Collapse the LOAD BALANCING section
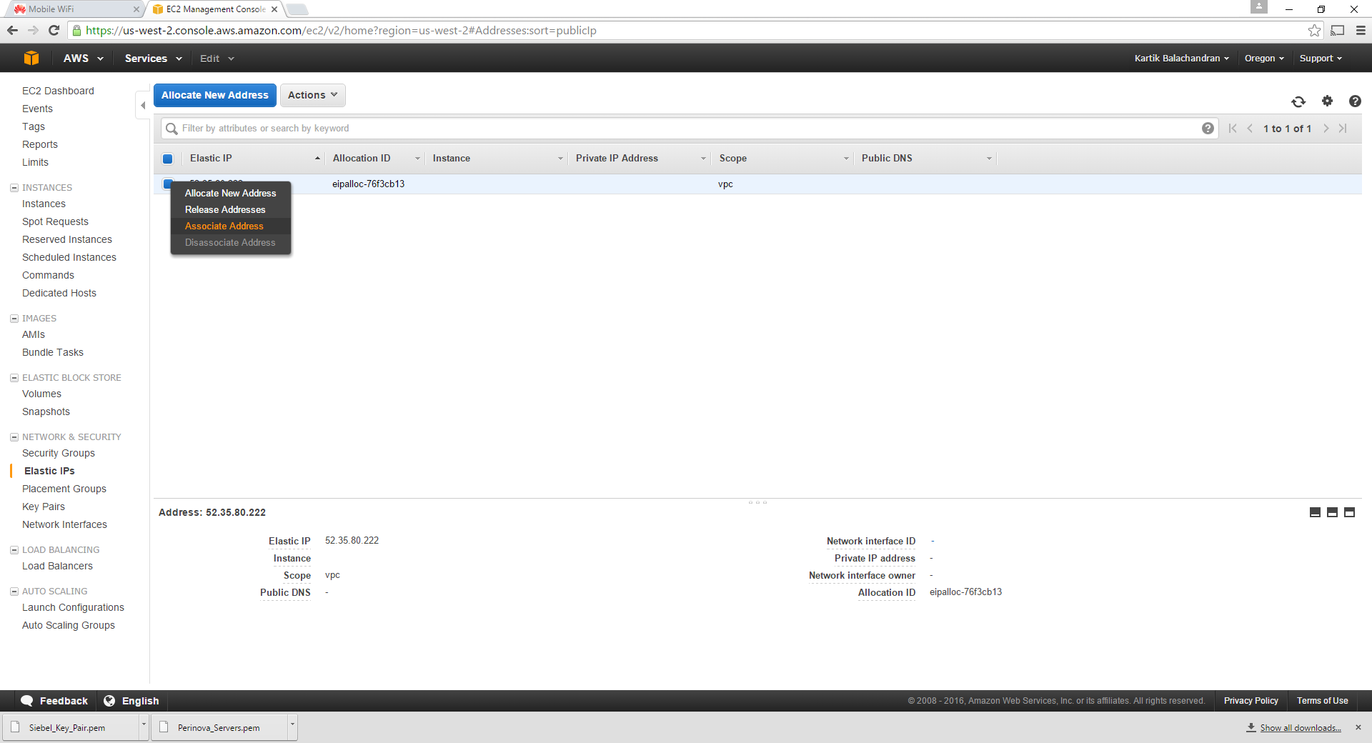 click(14, 550)
